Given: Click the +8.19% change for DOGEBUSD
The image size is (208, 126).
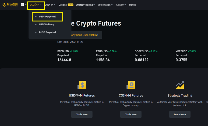Looking at the screenshot, I should [x=153, y=51].
